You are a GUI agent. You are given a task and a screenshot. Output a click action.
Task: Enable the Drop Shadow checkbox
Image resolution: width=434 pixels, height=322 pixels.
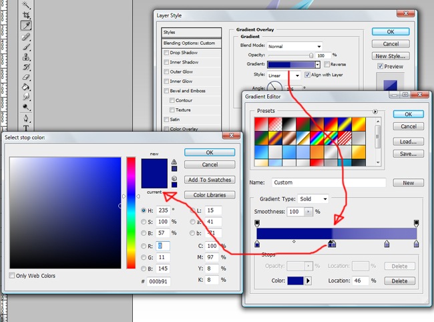click(x=166, y=53)
